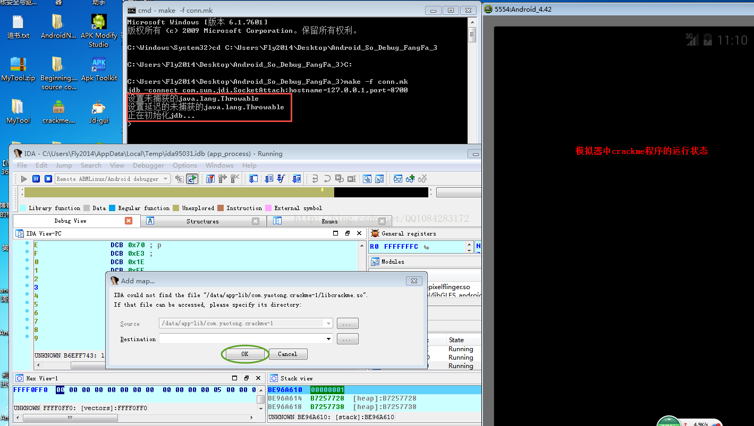Click the Library function cyan legend swatch
This screenshot has height=426, width=754.
coord(23,208)
